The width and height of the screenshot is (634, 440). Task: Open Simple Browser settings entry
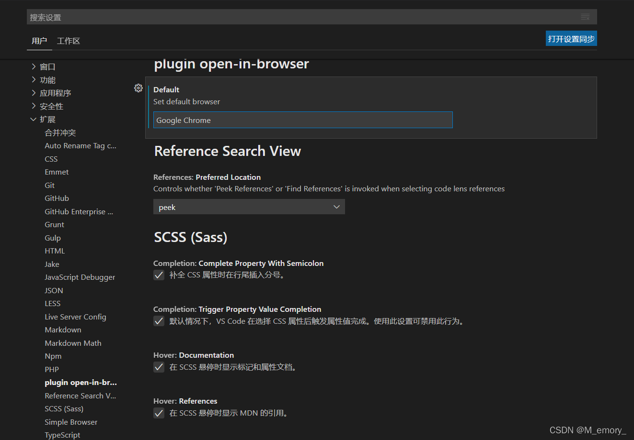tap(71, 422)
